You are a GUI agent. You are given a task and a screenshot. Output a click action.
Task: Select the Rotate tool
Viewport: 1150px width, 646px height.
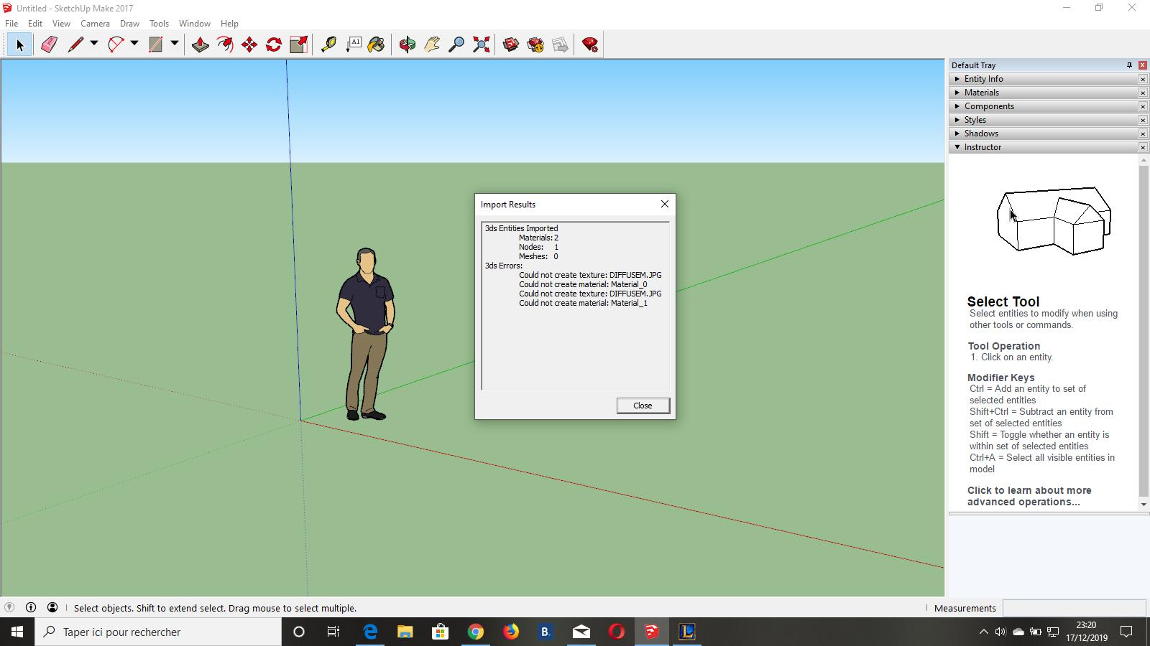274,45
